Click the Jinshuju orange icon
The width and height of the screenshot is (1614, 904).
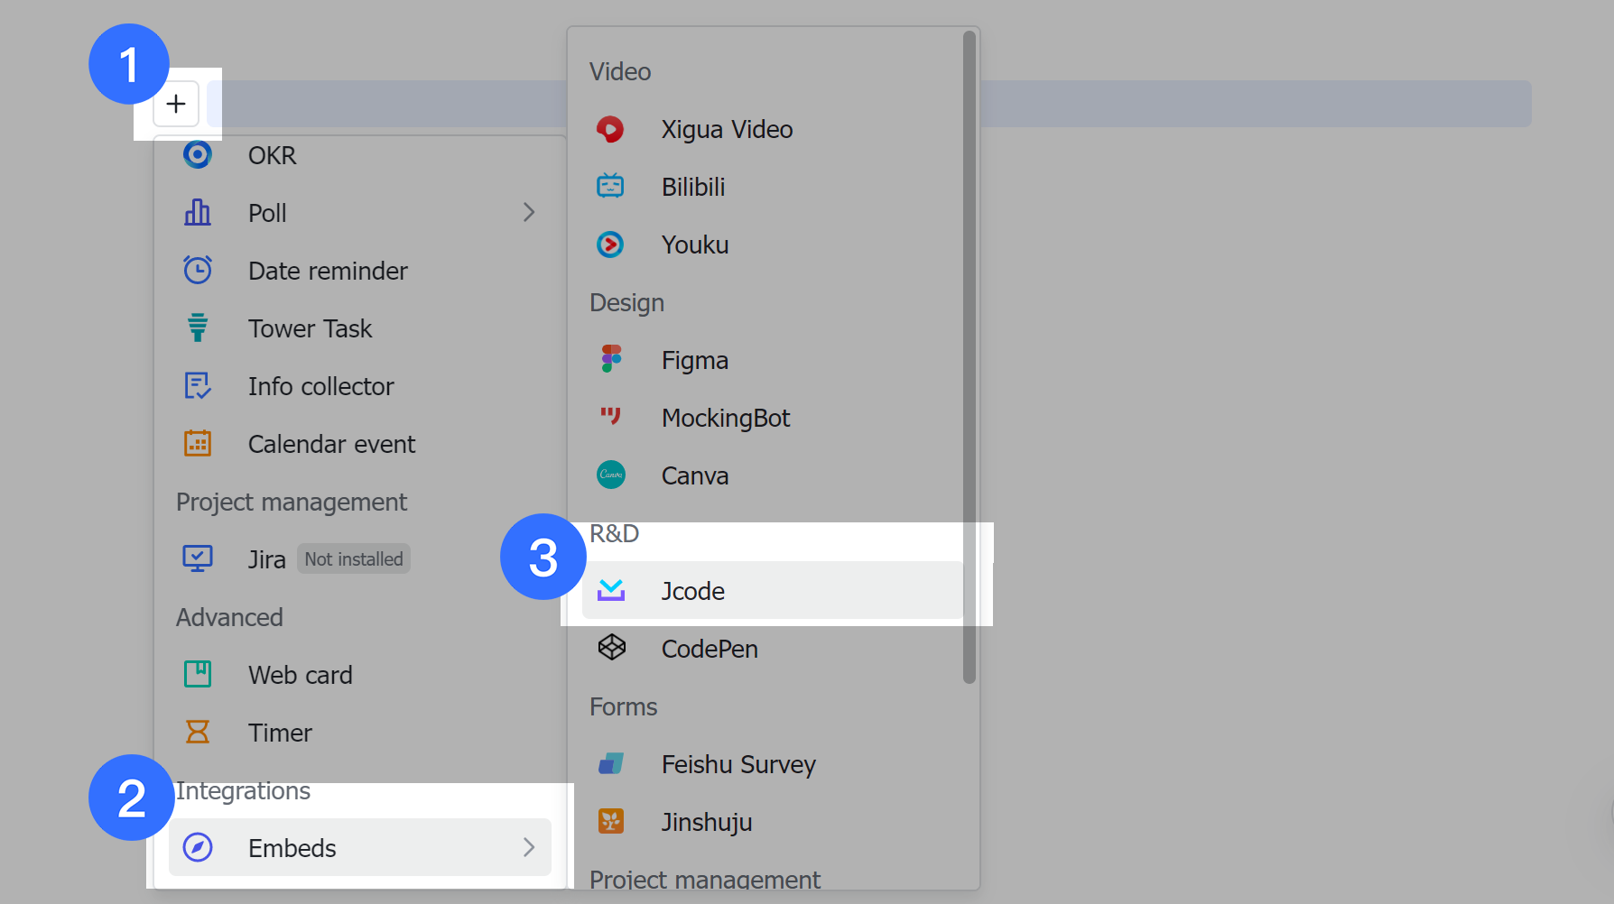[x=611, y=821]
